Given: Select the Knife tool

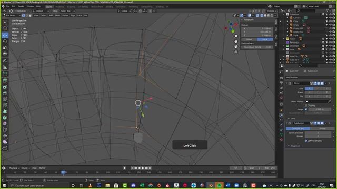Looking at the screenshot, I should pyautogui.click(x=5, y=105).
